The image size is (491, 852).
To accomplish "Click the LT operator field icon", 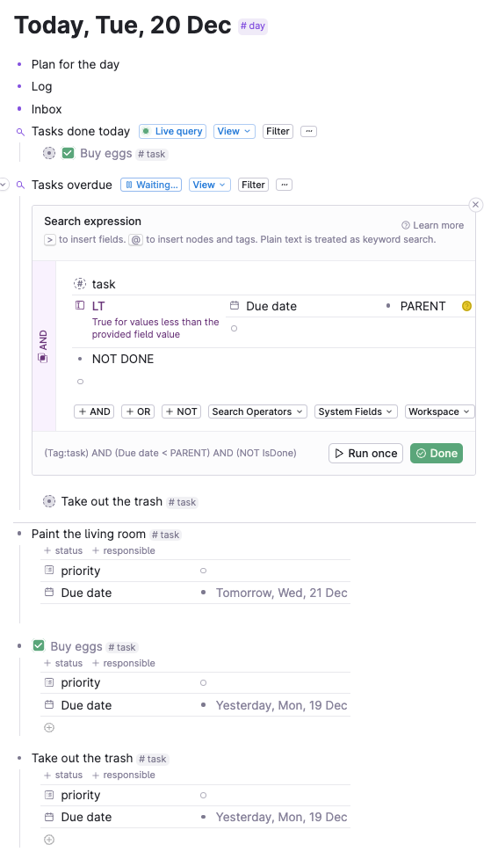I will [80, 306].
